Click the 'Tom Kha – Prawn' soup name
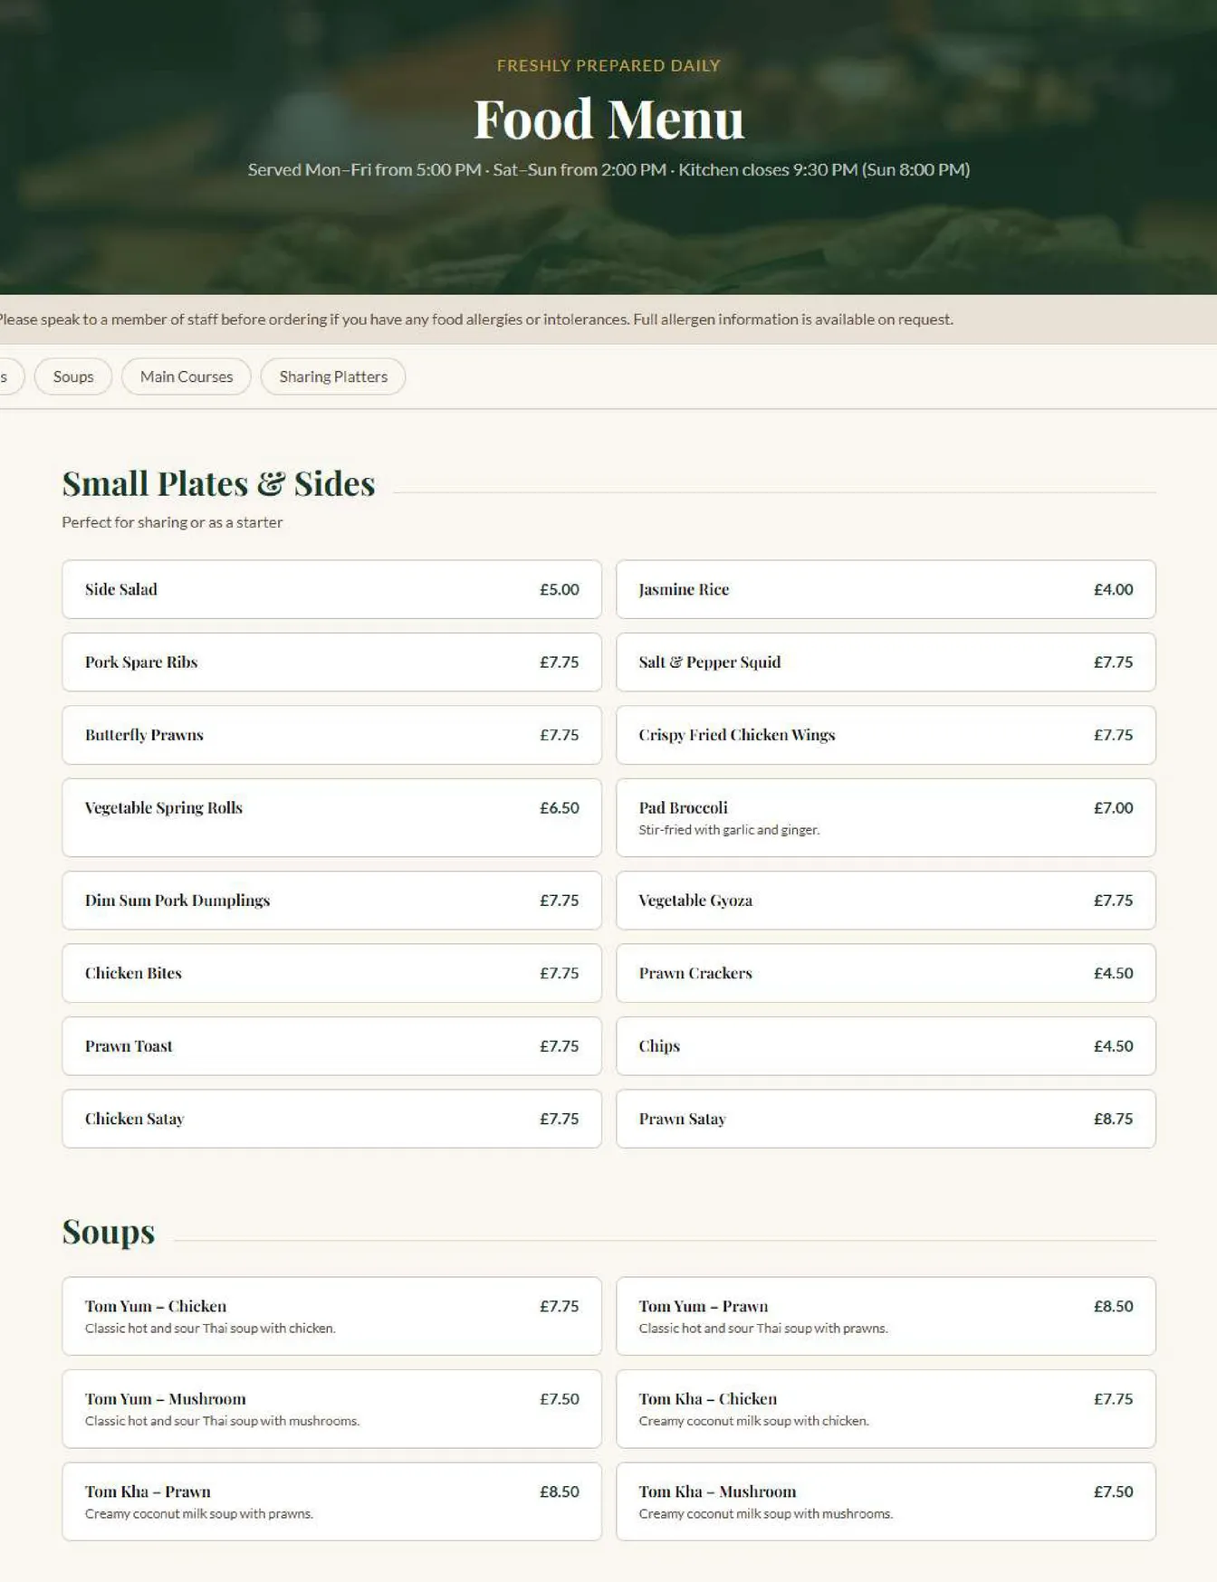 coord(148,1491)
